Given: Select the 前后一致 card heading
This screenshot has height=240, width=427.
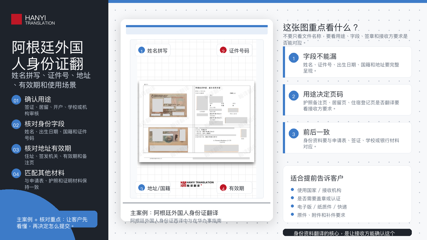Looking at the screenshot, I should pos(317,132).
